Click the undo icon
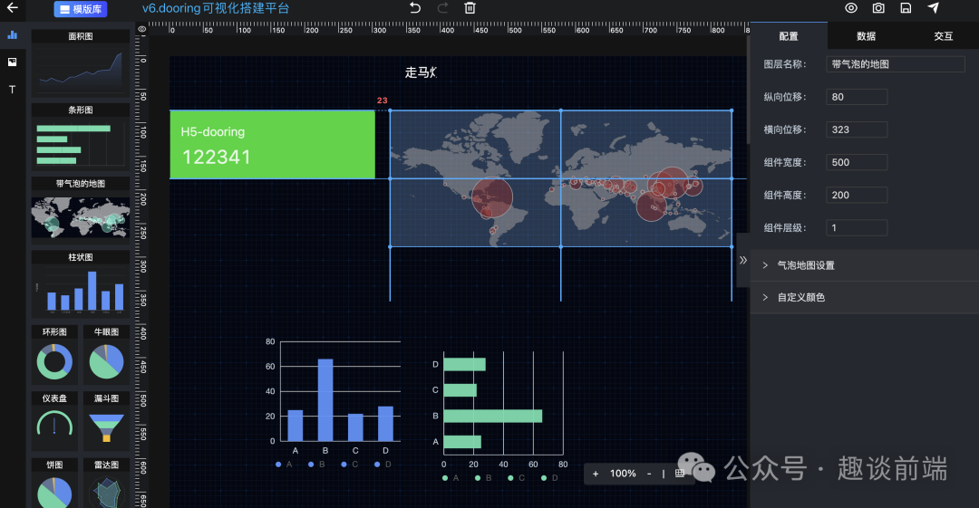Image resolution: width=979 pixels, height=508 pixels. pos(415,8)
